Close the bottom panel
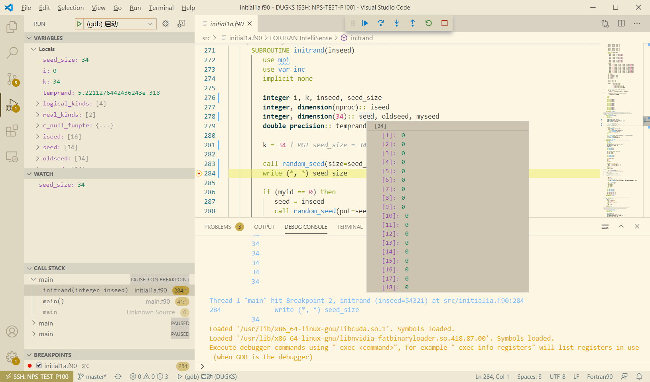 point(637,226)
